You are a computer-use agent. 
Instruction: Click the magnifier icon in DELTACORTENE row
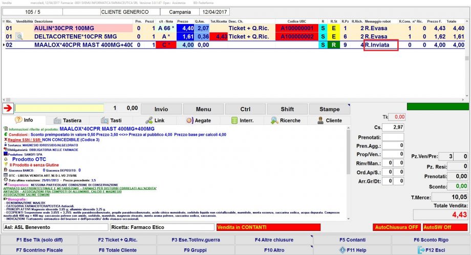tap(19, 37)
